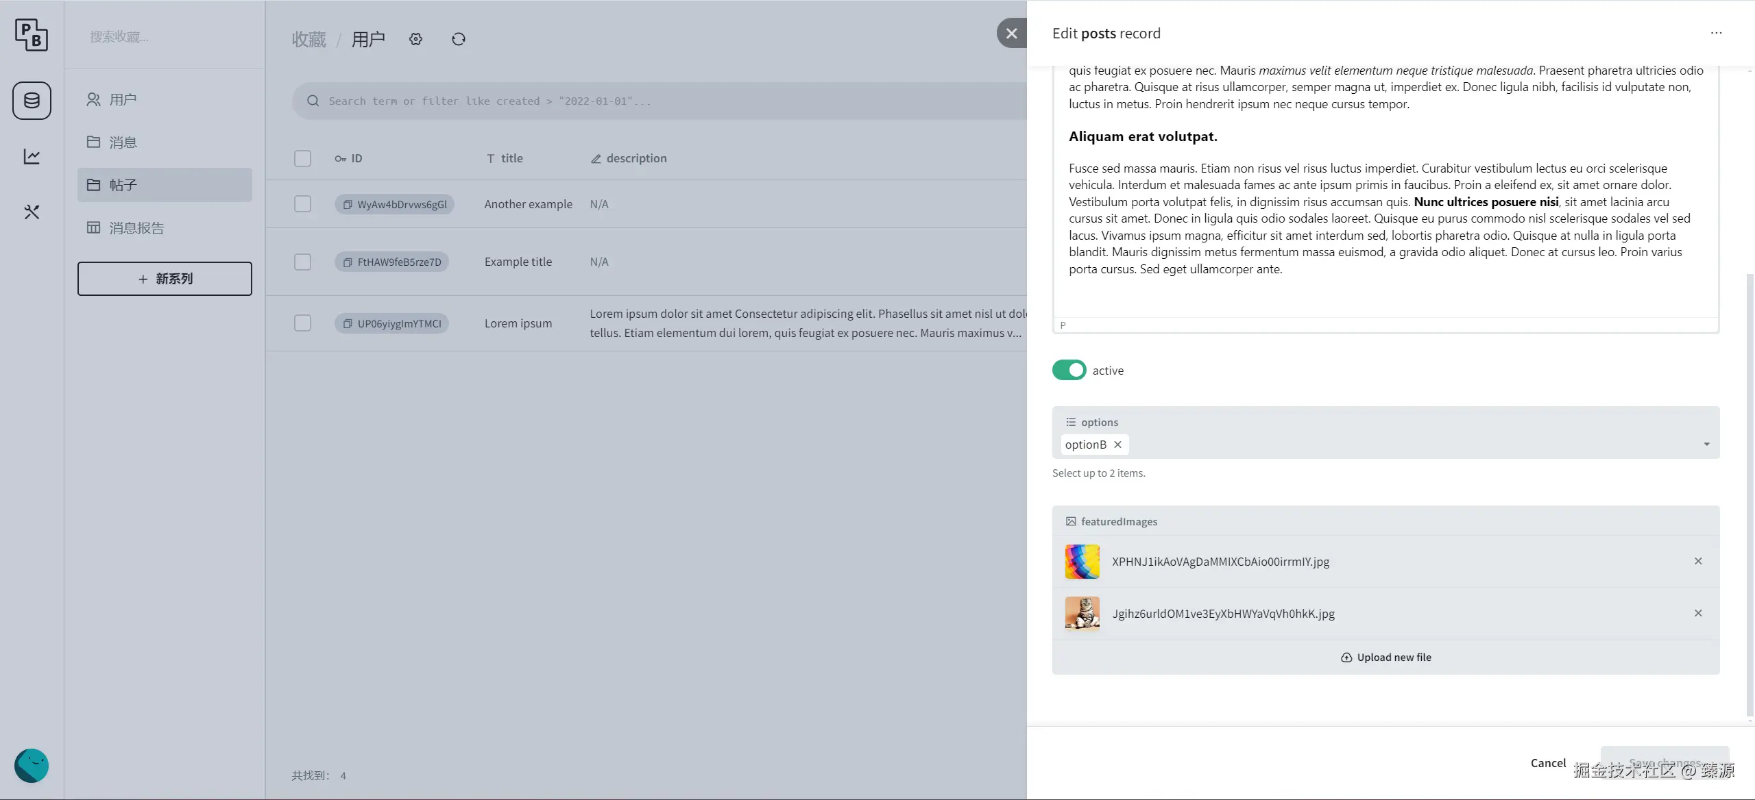The width and height of the screenshot is (1755, 800).
Task: Open the collections database sidebar icon
Action: click(x=32, y=101)
